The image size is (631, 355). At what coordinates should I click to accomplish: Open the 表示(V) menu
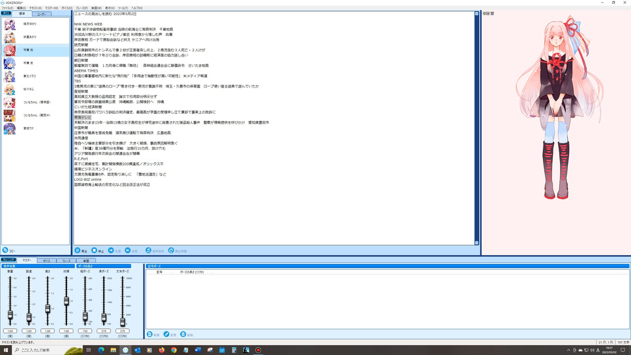[110, 8]
